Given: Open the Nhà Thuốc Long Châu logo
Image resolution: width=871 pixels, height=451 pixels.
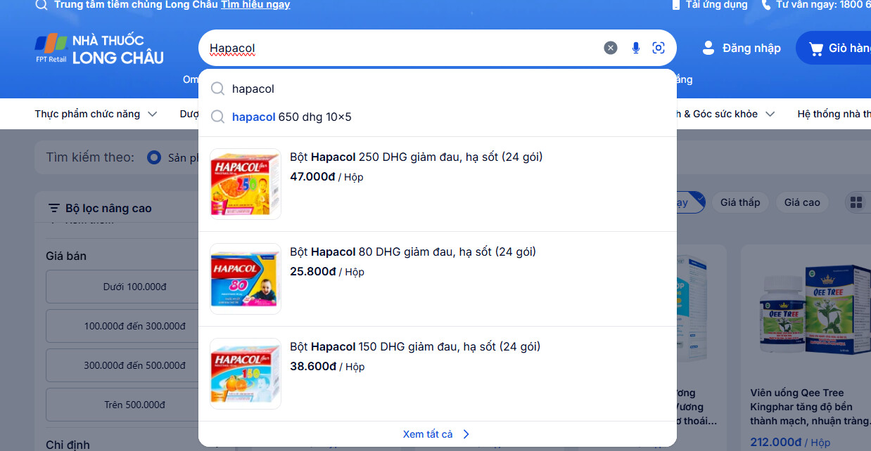Looking at the screenshot, I should point(99,49).
